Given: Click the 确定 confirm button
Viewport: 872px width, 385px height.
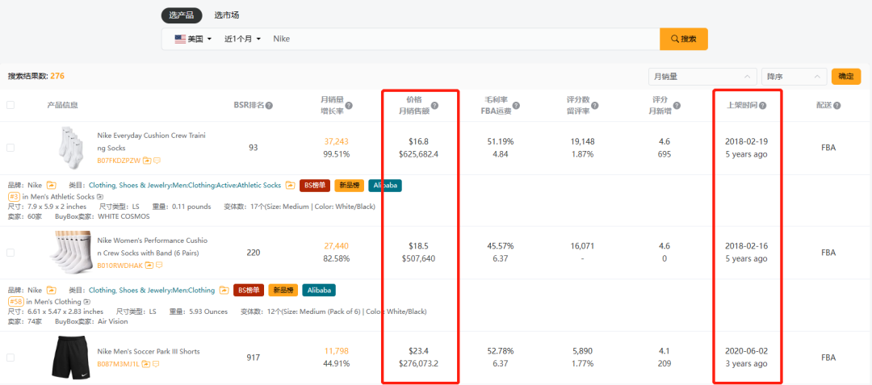Looking at the screenshot, I should tap(845, 77).
